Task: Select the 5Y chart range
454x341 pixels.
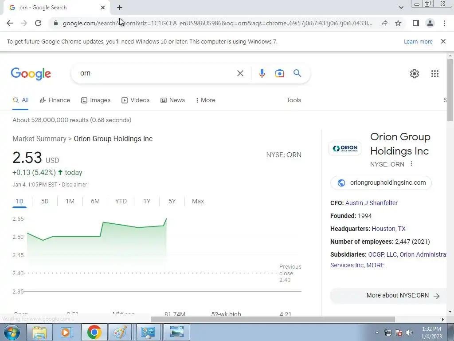Action: tap(172, 201)
